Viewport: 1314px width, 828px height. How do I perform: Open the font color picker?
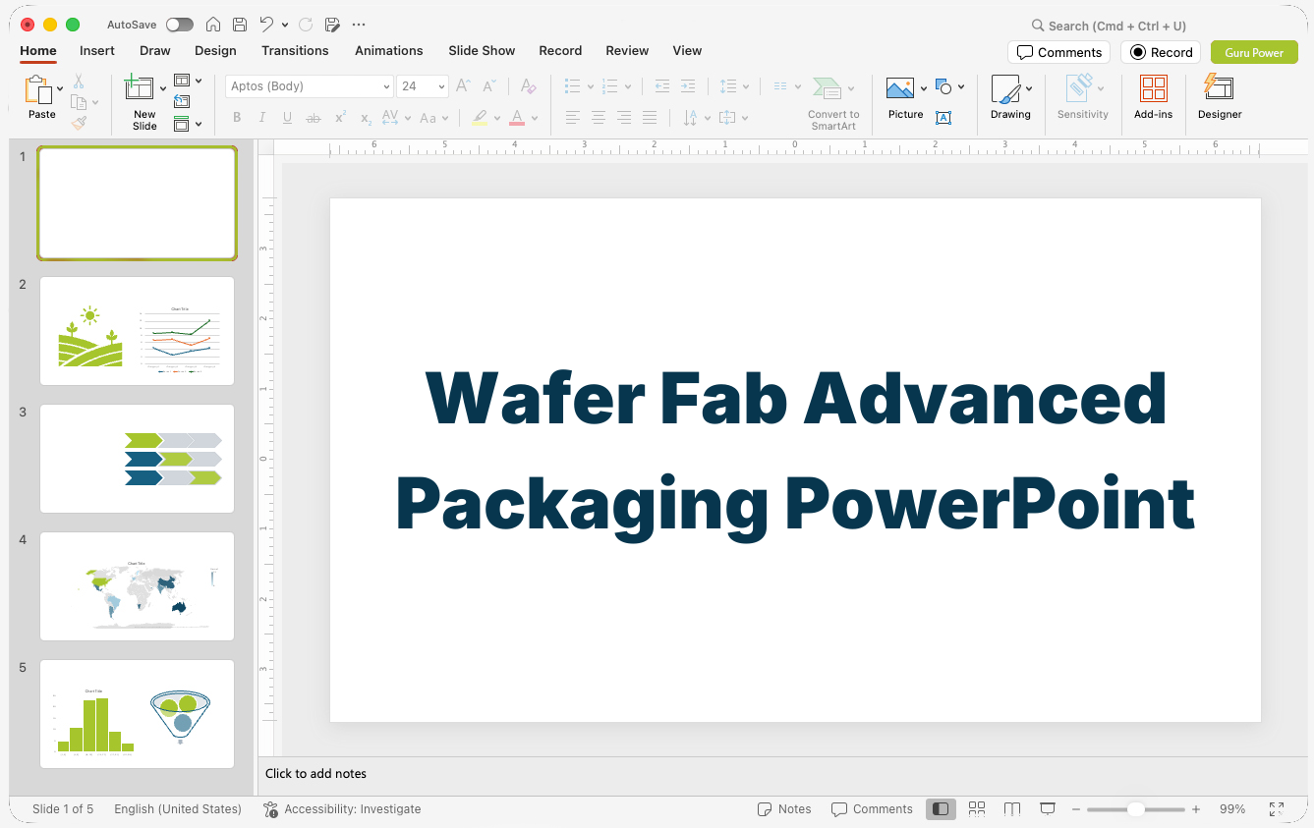click(535, 119)
